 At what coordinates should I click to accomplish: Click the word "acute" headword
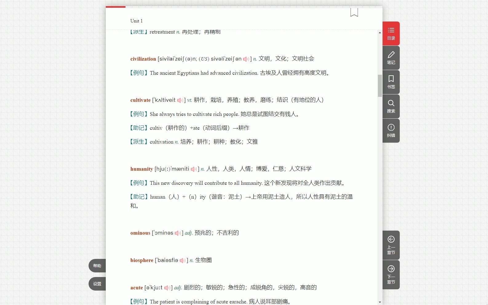coord(137,287)
